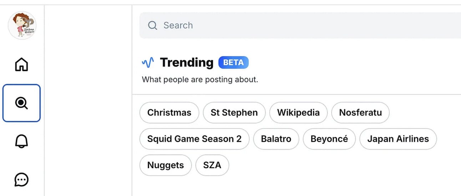Open the Balatro trending topic
Screen dimensions: 461x196
276,139
